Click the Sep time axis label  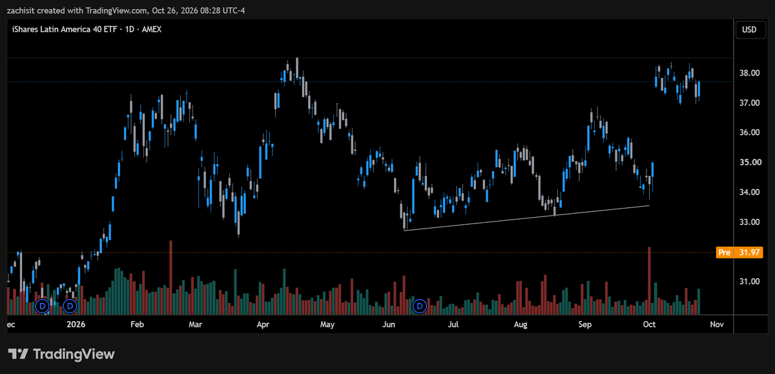(x=585, y=324)
